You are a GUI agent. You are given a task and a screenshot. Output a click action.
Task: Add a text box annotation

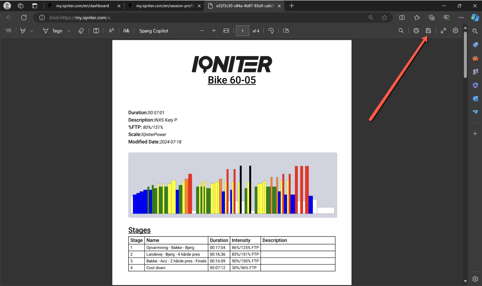(x=96, y=31)
